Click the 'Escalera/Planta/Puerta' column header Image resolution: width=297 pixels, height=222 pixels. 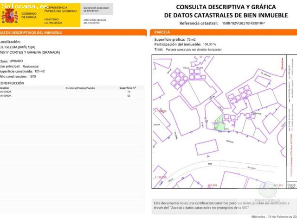coord(80,88)
